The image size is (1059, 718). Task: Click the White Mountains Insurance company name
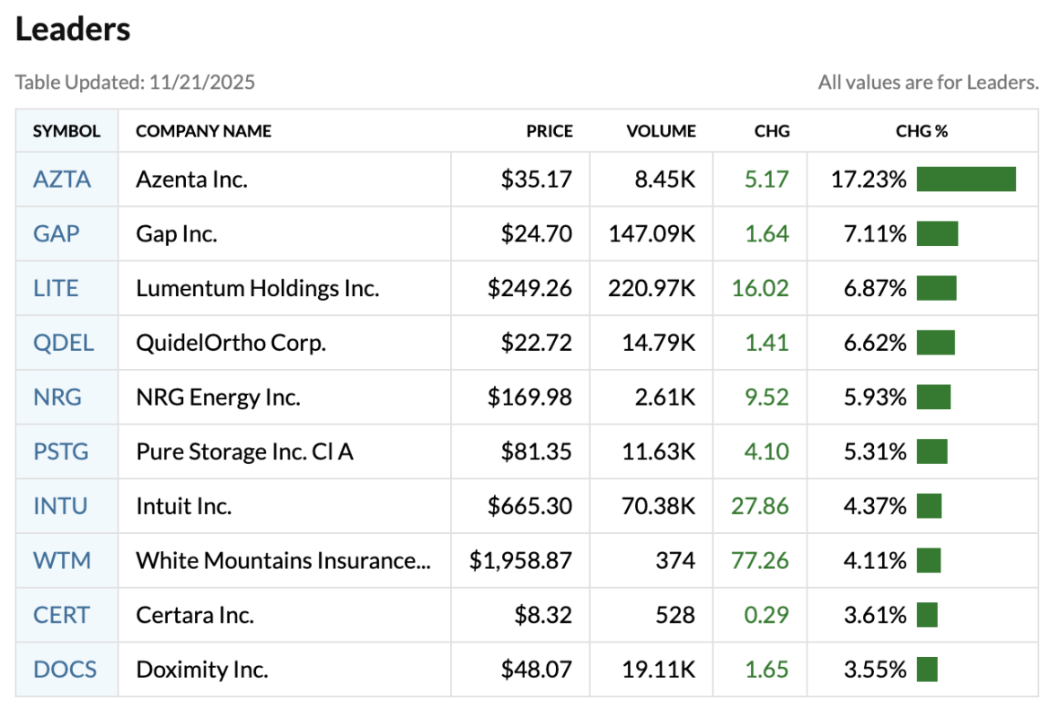coord(283,561)
